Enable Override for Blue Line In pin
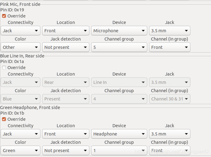Viewport: 211px width, 157px height. [x=4, y=68]
